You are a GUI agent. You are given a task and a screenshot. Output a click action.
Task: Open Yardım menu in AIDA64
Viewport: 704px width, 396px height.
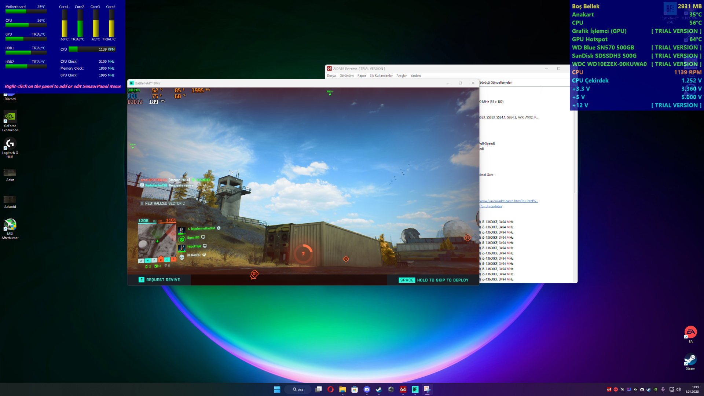pos(415,76)
